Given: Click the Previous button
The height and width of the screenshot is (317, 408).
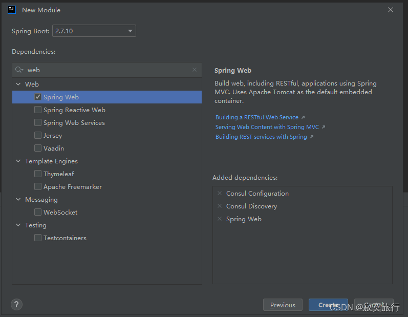Looking at the screenshot, I should click(x=283, y=305).
